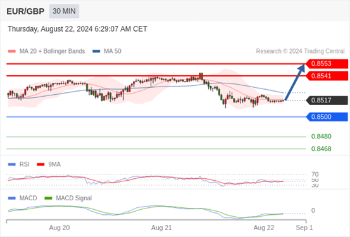Image resolution: width=350 pixels, height=237 pixels.
Task: Click the Aug 22 date axis label
Action: point(264,228)
